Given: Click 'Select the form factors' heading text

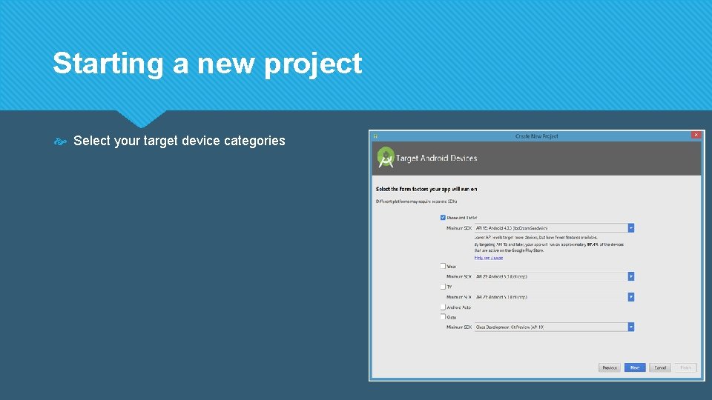Looking at the screenshot, I should [x=426, y=189].
